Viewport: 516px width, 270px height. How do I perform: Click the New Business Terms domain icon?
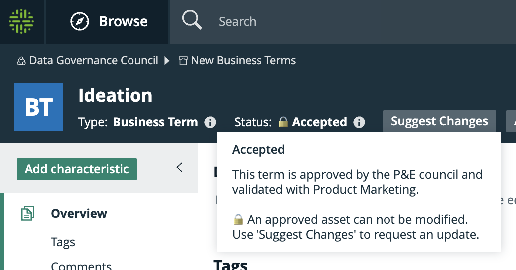tap(183, 61)
